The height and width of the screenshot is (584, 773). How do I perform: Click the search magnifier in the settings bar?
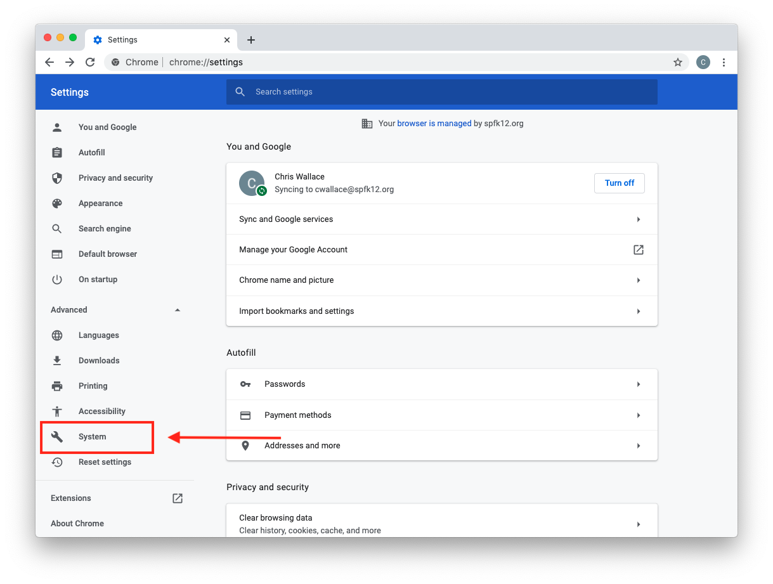pyautogui.click(x=240, y=92)
